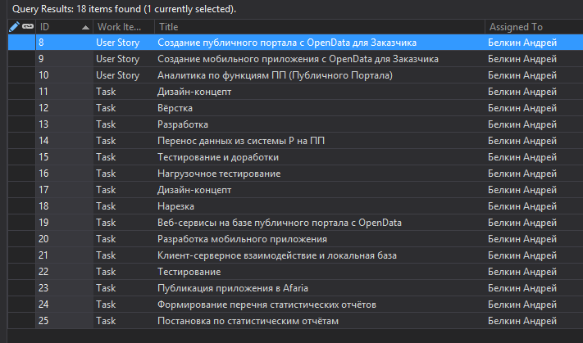Image resolution: width=583 pixels, height=343 pixels.
Task: Select 'Нагрузочное тестирование' task title
Action: [219, 174]
